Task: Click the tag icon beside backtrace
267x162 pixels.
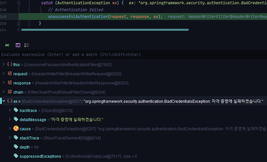Action: click(x=16, y=110)
